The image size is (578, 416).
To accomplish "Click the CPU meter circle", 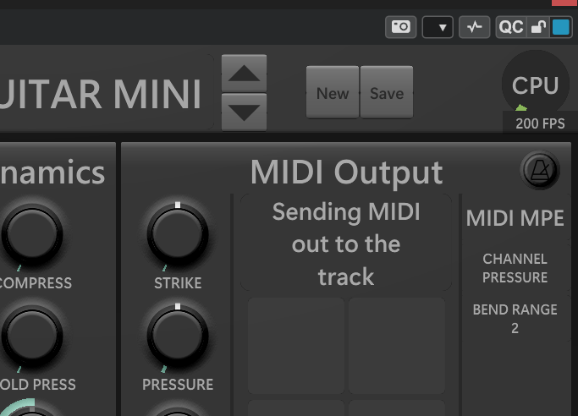I will pyautogui.click(x=535, y=85).
